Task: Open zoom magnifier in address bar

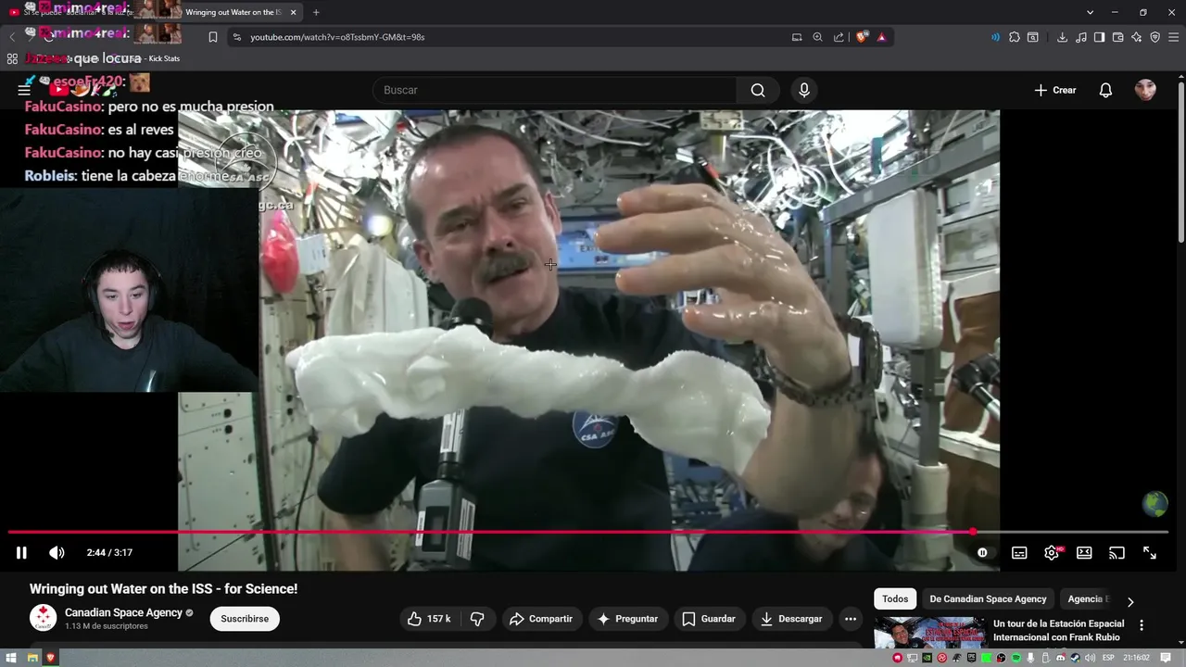Action: click(817, 37)
